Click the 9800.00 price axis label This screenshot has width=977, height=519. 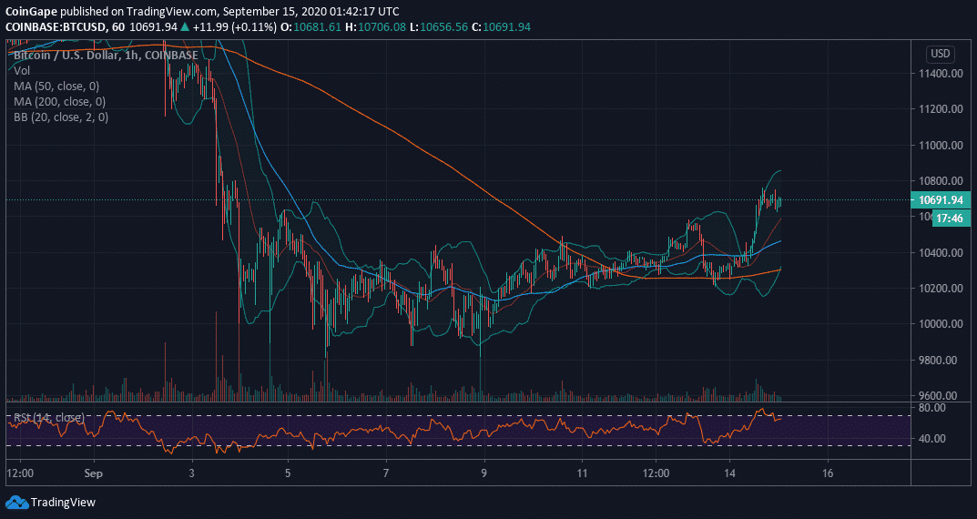pos(938,361)
